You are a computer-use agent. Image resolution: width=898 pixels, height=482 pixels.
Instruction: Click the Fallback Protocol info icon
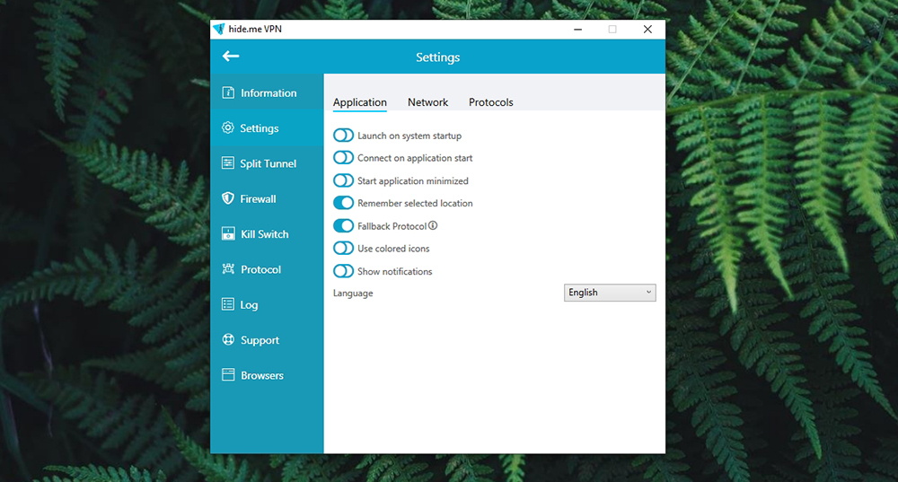433,225
